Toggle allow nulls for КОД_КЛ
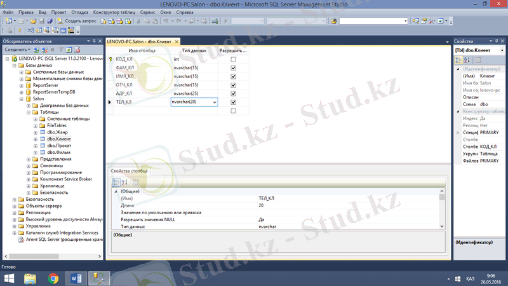508x286 pixels. pos(233,59)
